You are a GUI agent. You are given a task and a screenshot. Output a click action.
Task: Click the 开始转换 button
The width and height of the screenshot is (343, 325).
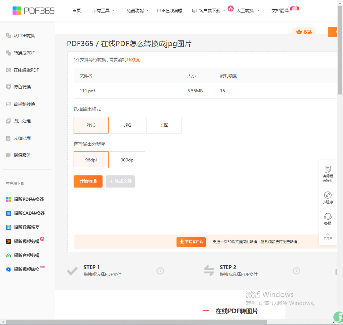pos(88,181)
